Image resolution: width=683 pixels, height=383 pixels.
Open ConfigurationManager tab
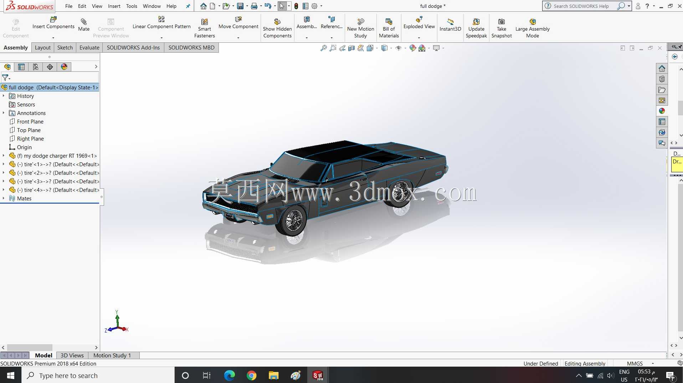coord(36,67)
